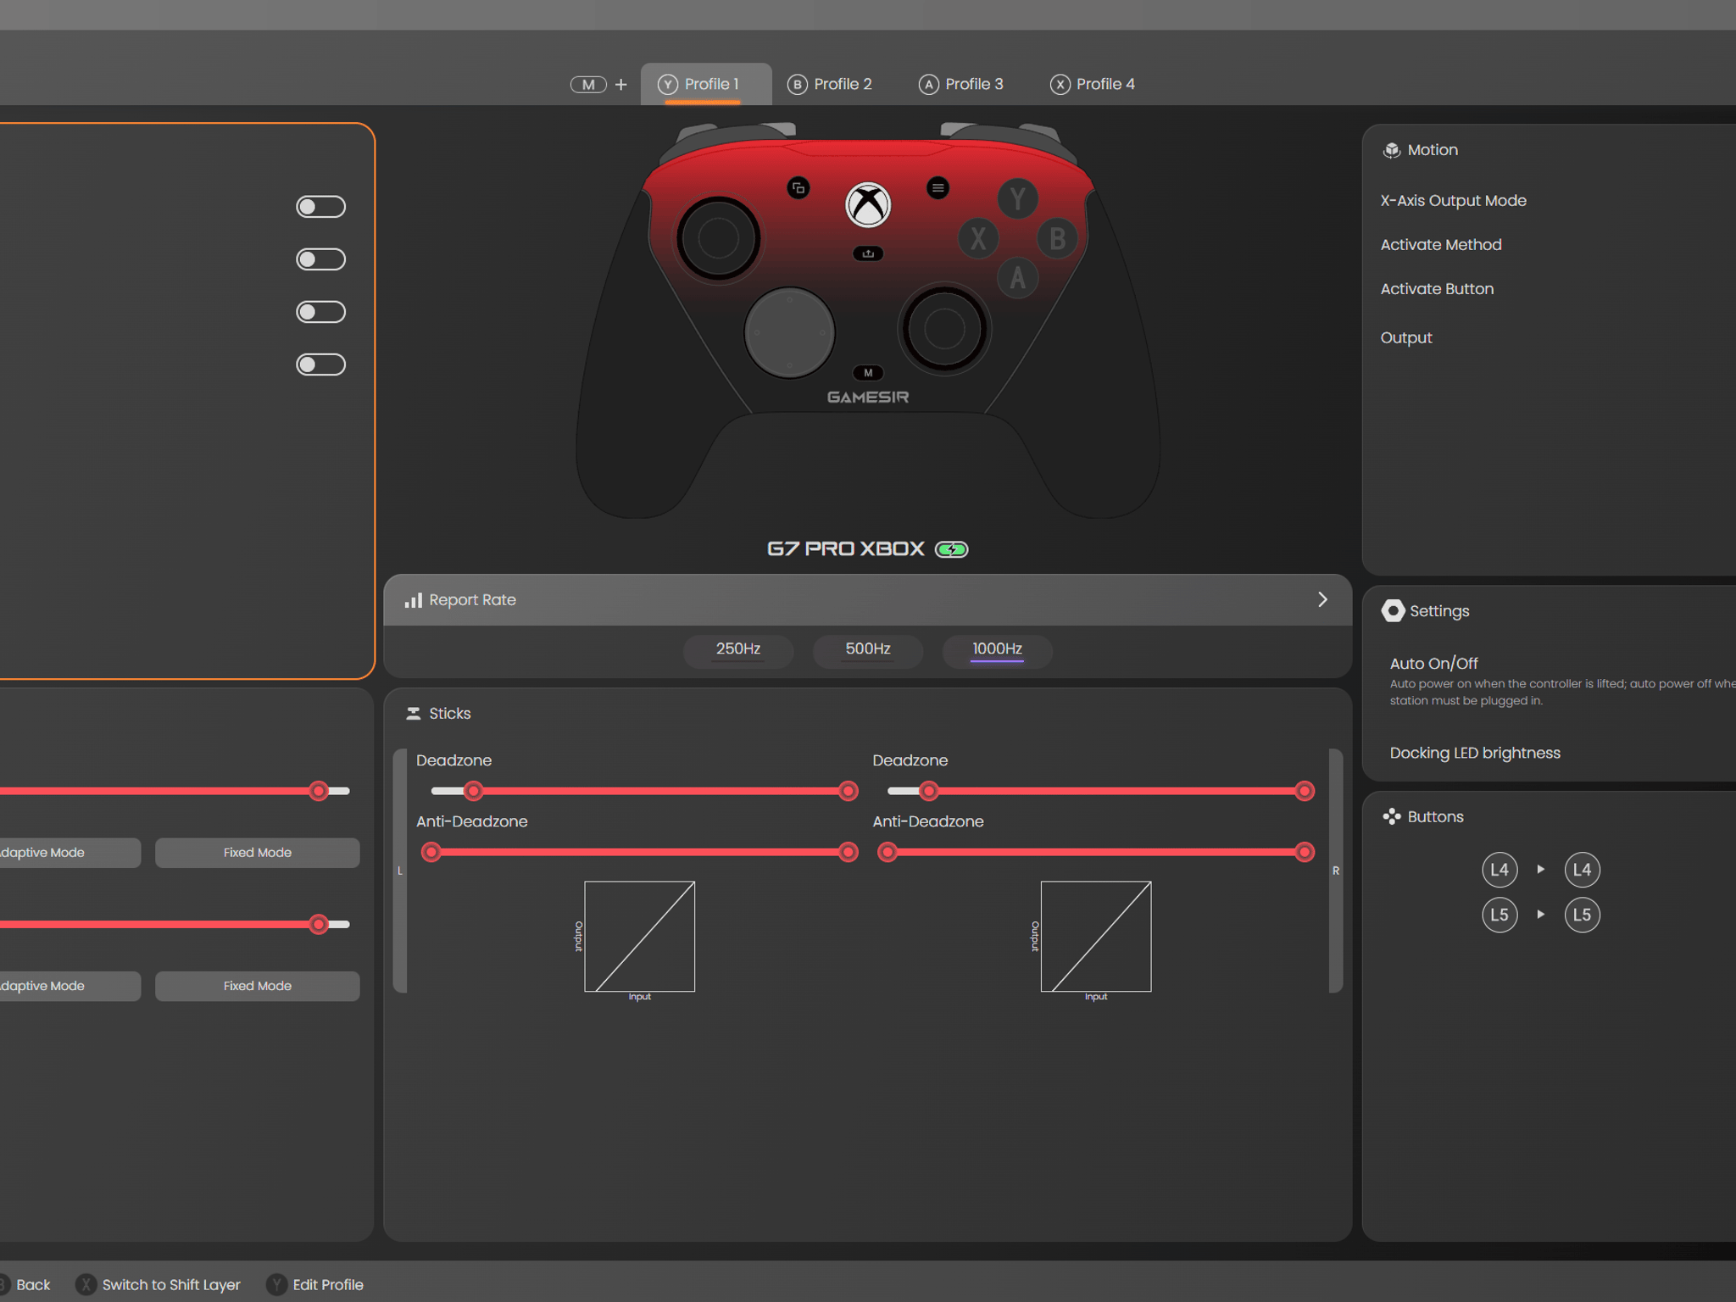Open motion Output setting
Viewport: 1736px width, 1302px height.
click(1406, 337)
